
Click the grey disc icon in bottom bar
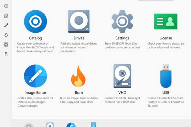pos(29,125)
